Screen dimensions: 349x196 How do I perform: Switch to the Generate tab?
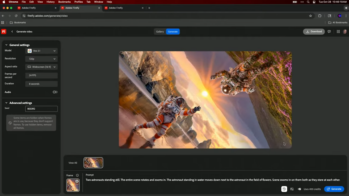pos(173,32)
